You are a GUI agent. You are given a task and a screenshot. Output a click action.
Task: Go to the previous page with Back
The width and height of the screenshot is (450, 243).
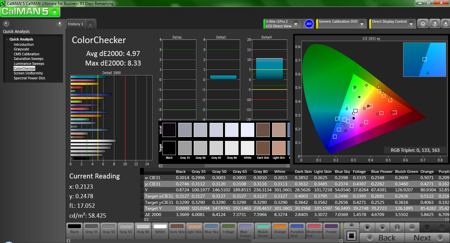pyautogui.click(x=382, y=238)
